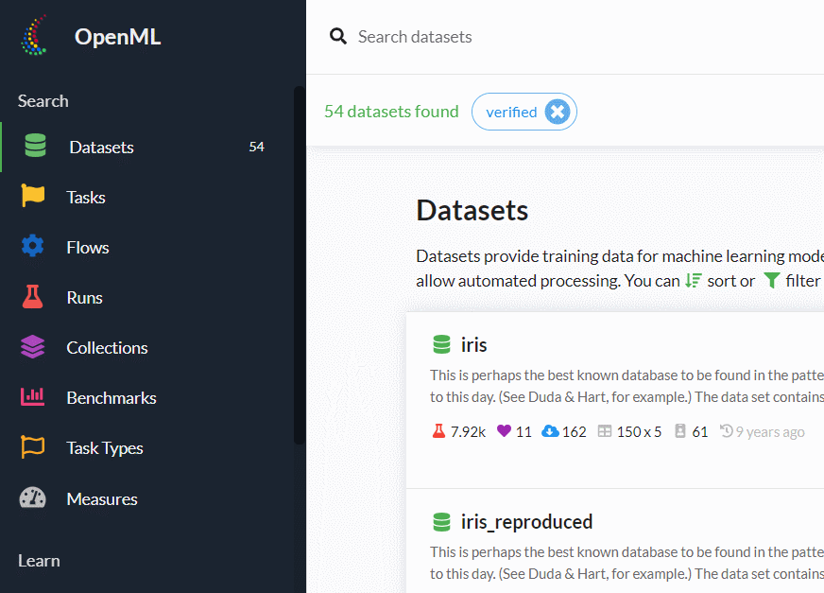Click the search magnifier icon
Viewport: 824px width, 593px height.
337,37
